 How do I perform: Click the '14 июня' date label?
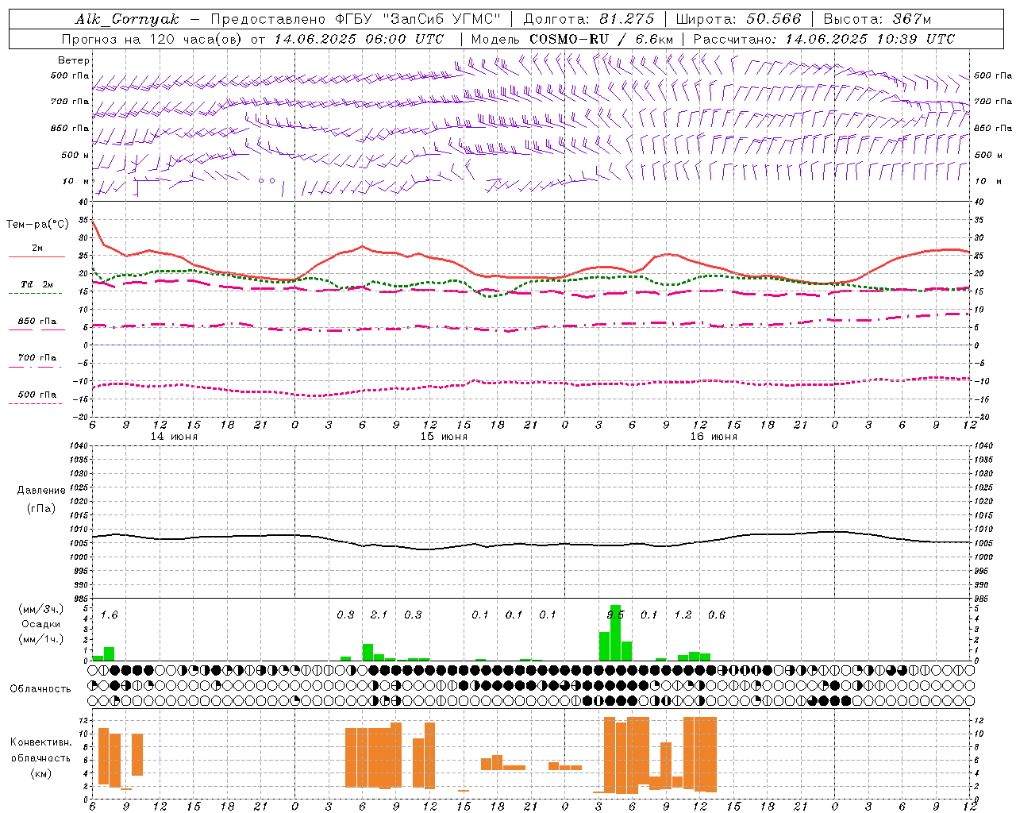point(174,437)
